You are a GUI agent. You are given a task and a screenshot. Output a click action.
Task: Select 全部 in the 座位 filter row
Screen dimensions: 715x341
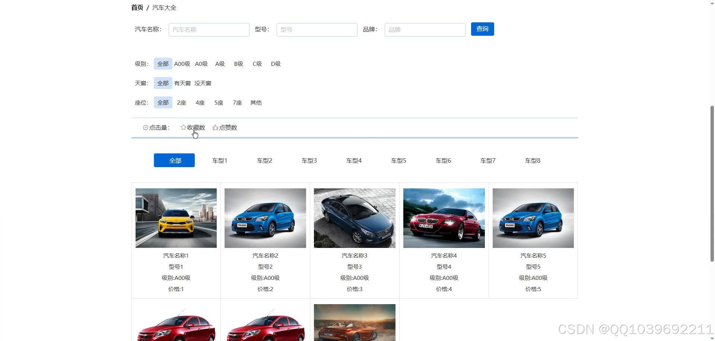click(163, 102)
